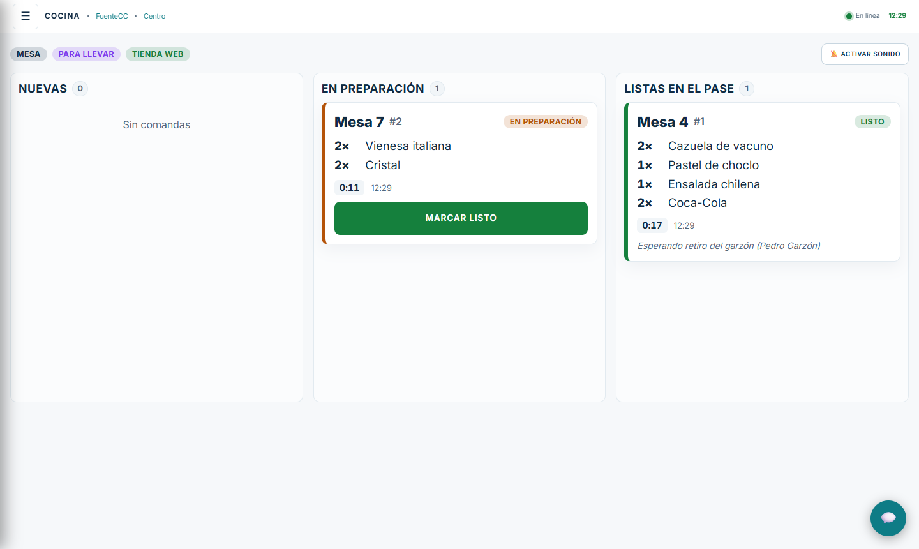Toggle the MESA filter chip
The width and height of the screenshot is (919, 549).
click(x=29, y=54)
